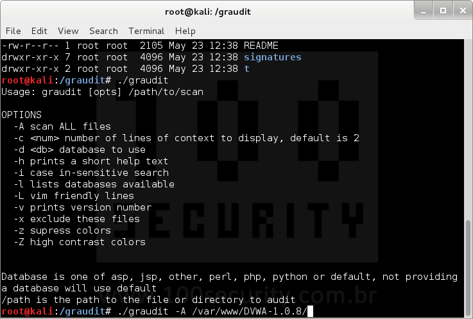This screenshot has height=319, width=473.
Task: Click the 'Database is one of asp, jsp' line
Action: pyautogui.click(x=229, y=277)
